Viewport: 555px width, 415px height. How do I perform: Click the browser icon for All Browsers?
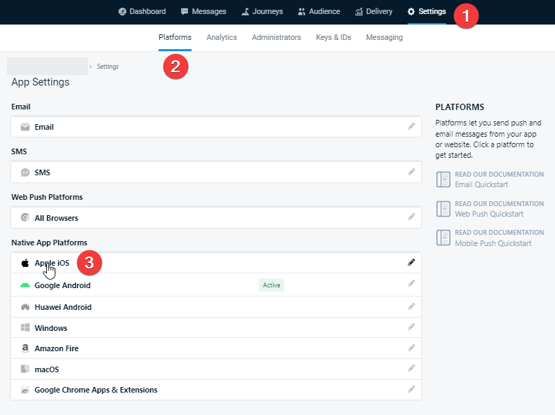pos(25,217)
